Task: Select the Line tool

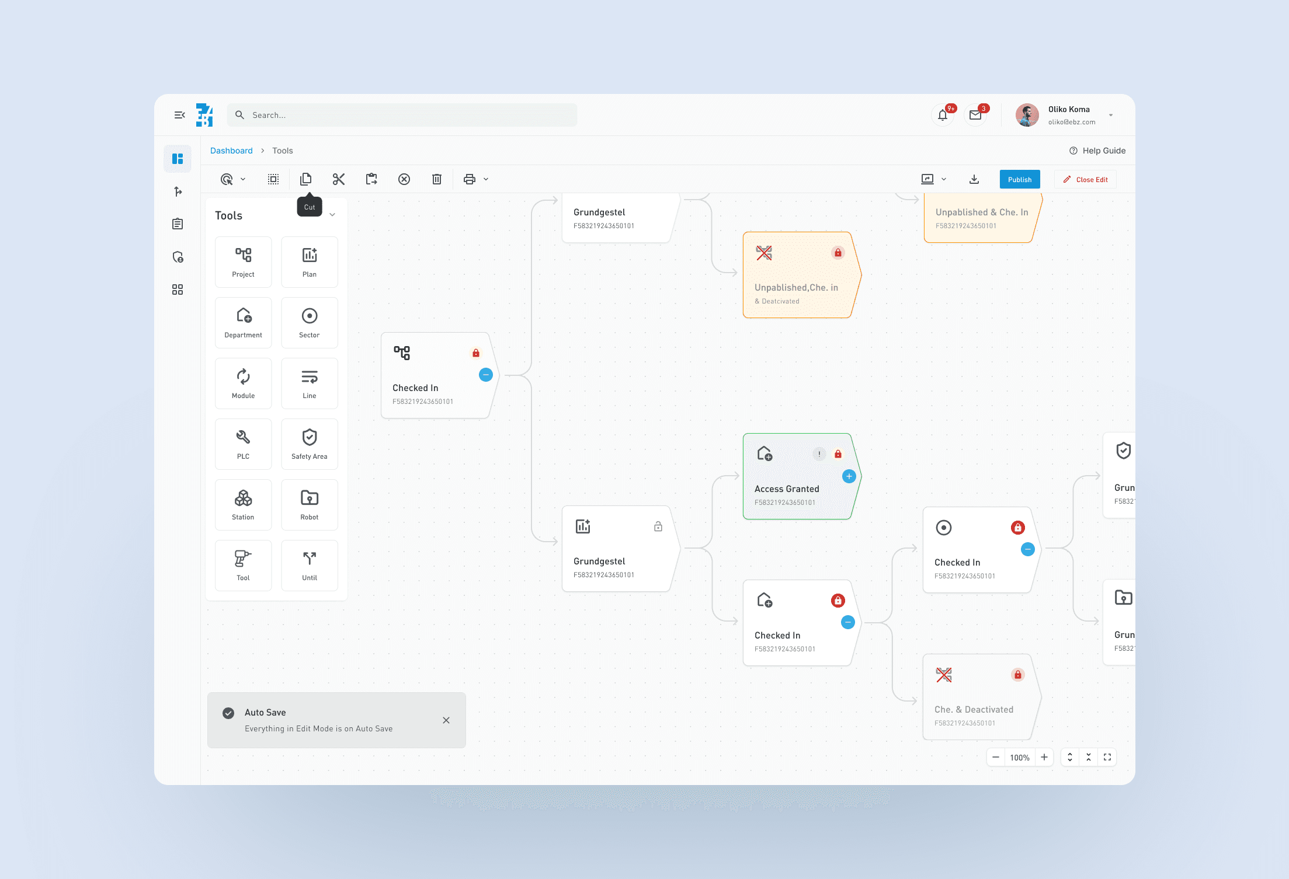Action: 310,383
